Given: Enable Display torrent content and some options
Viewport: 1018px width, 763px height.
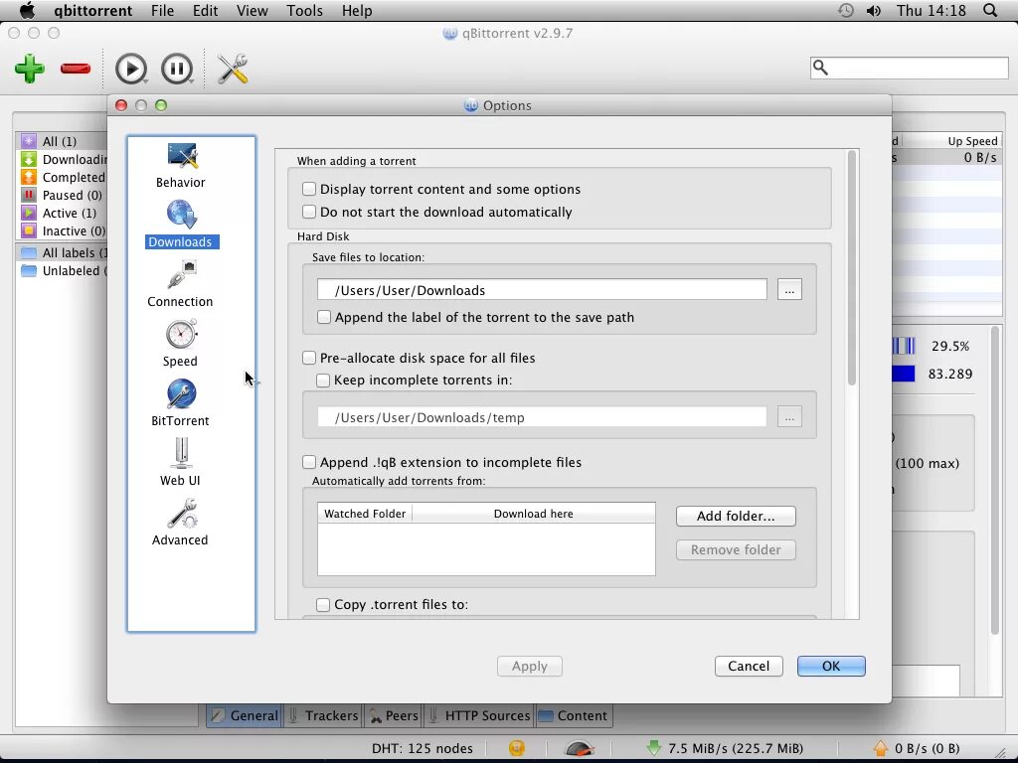Looking at the screenshot, I should point(309,189).
